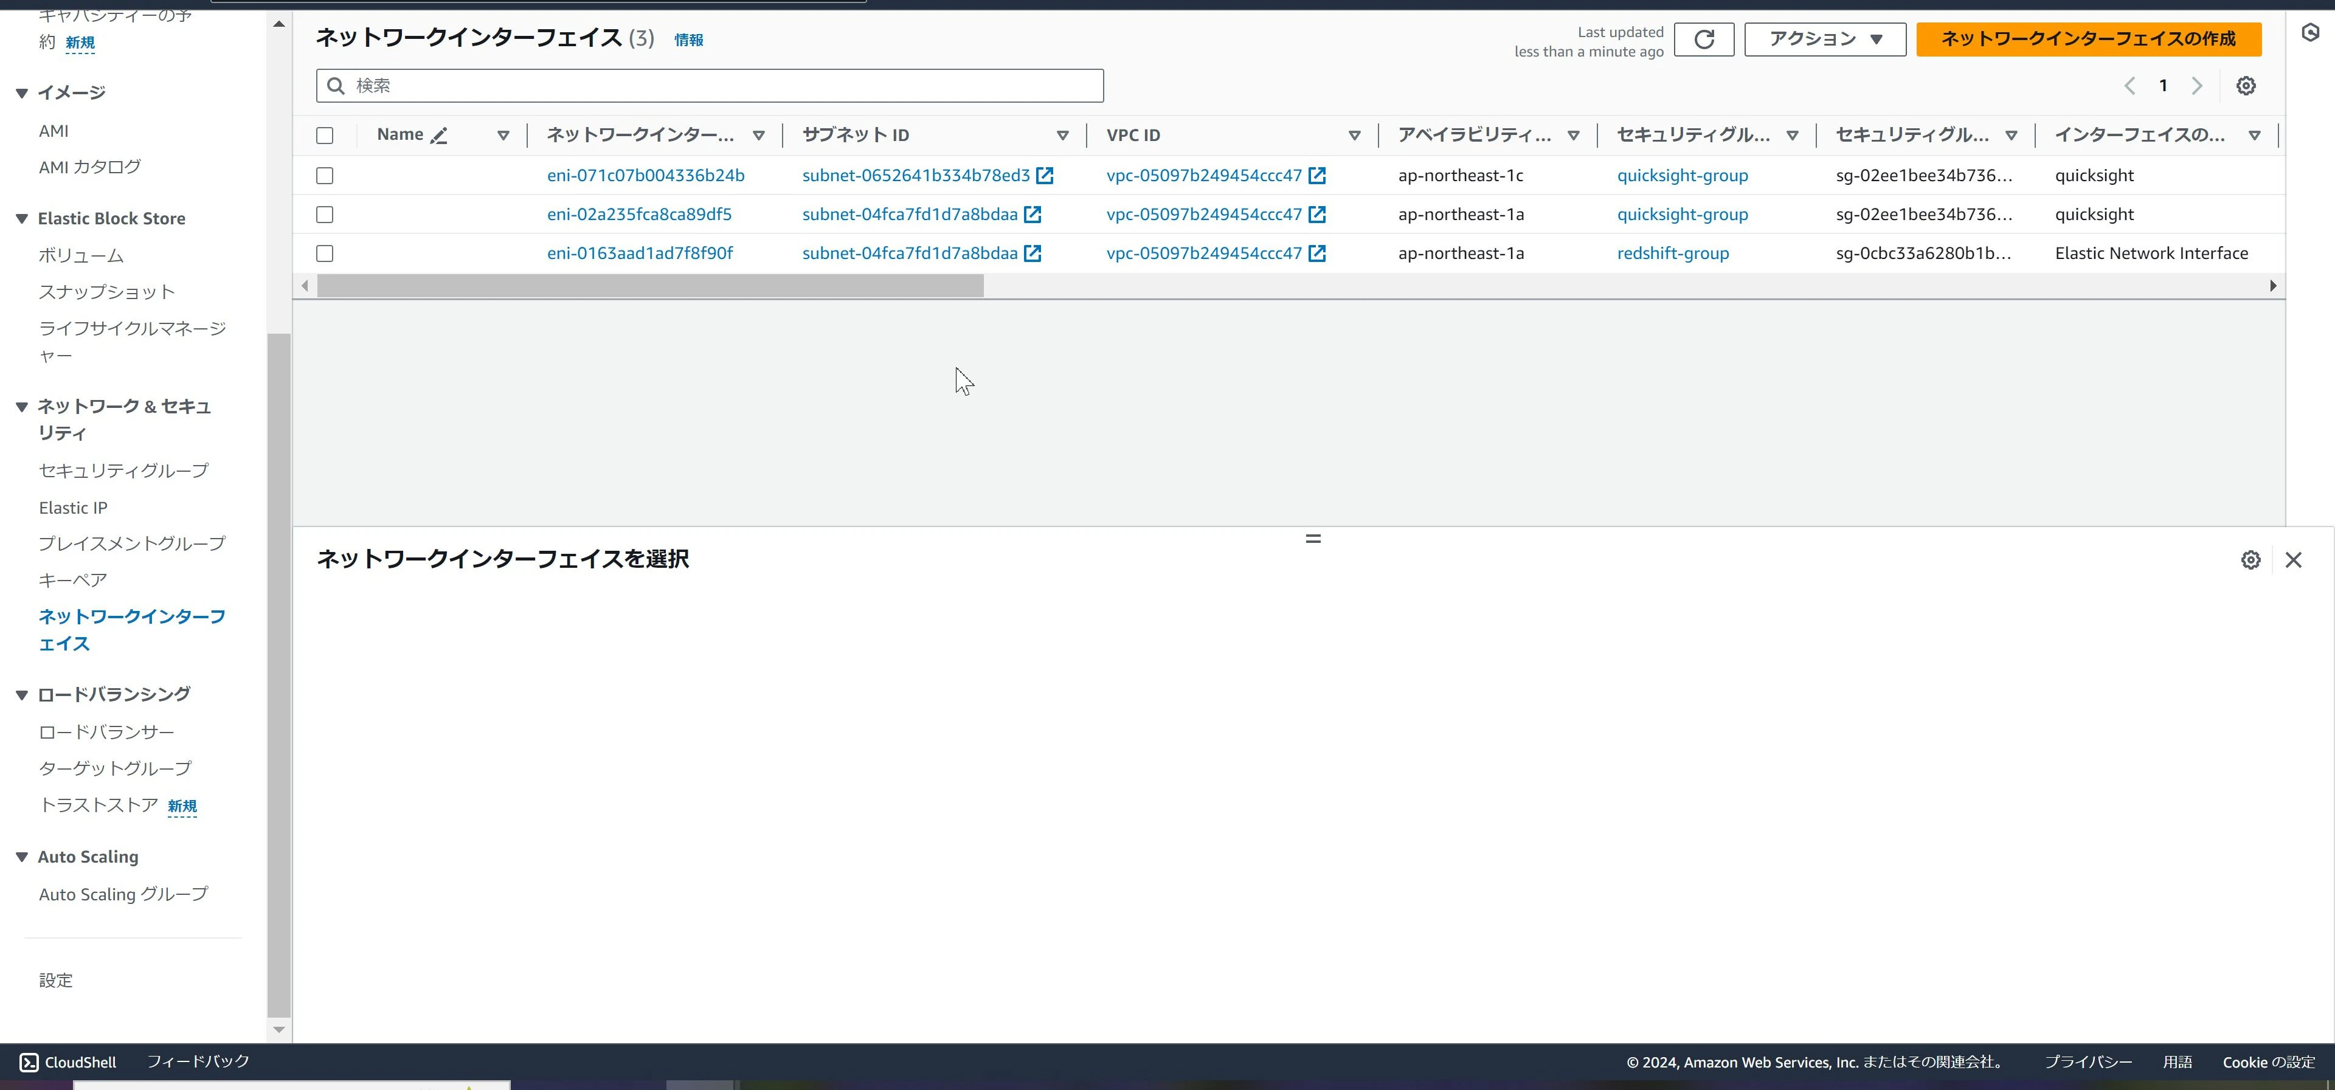Screen dimensions: 2335x1090
Task: Sort by サブネット ID column arrow
Action: point(1062,136)
